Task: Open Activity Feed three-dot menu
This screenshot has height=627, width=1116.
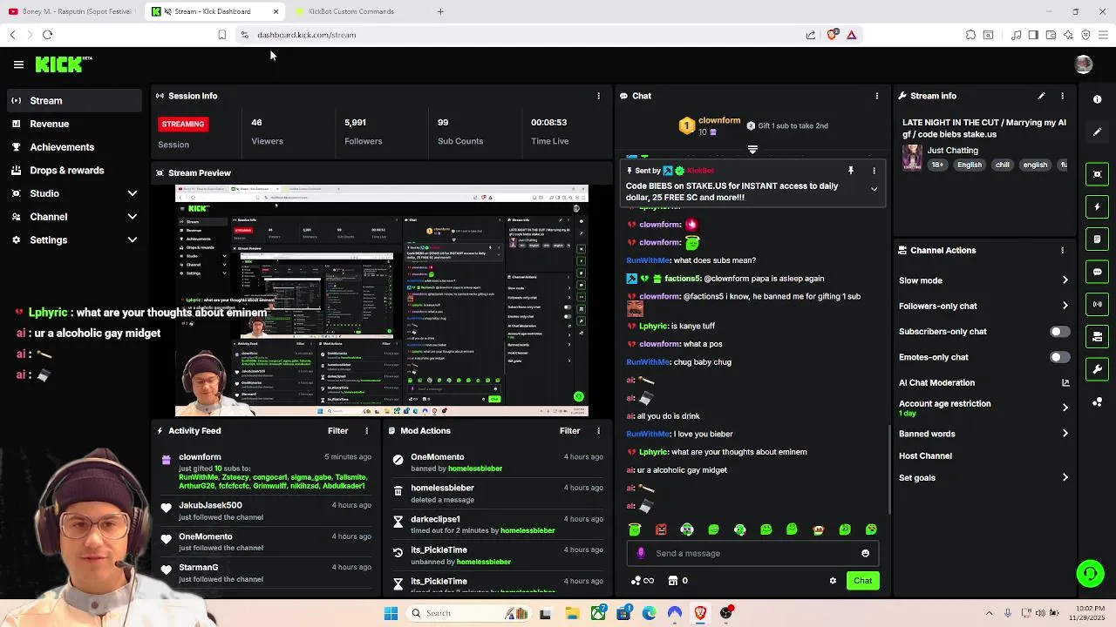Action: (366, 430)
